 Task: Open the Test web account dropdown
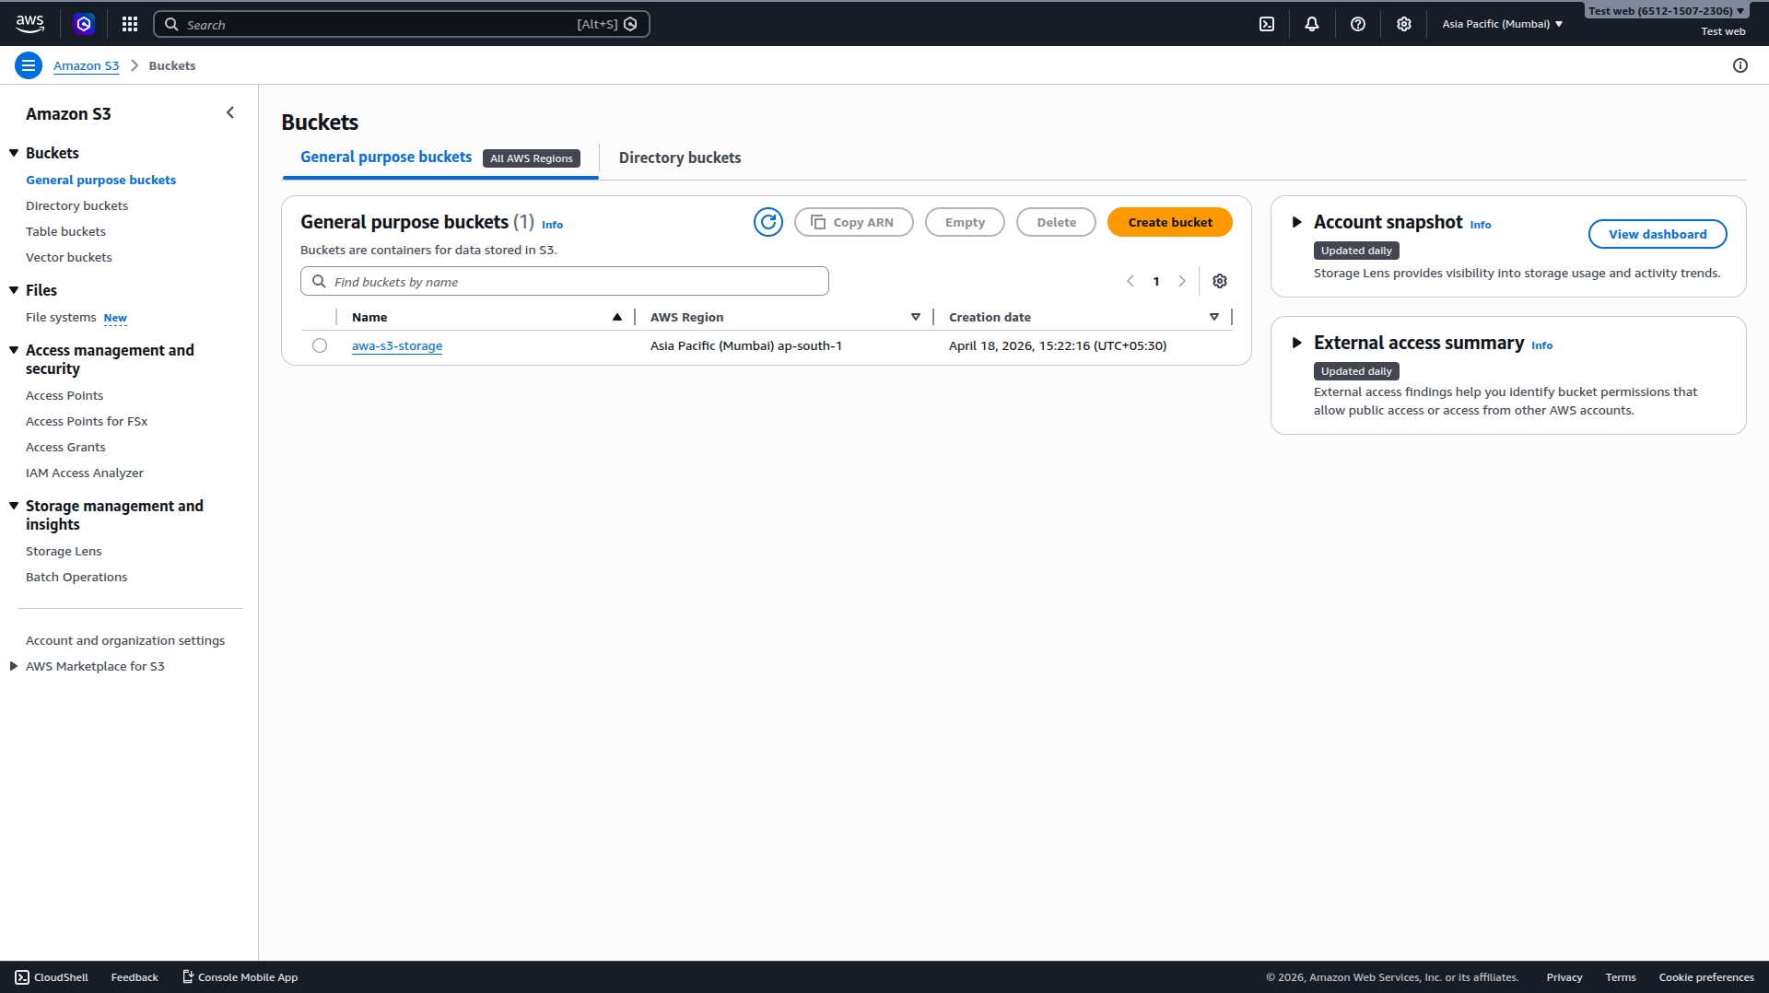(1666, 11)
